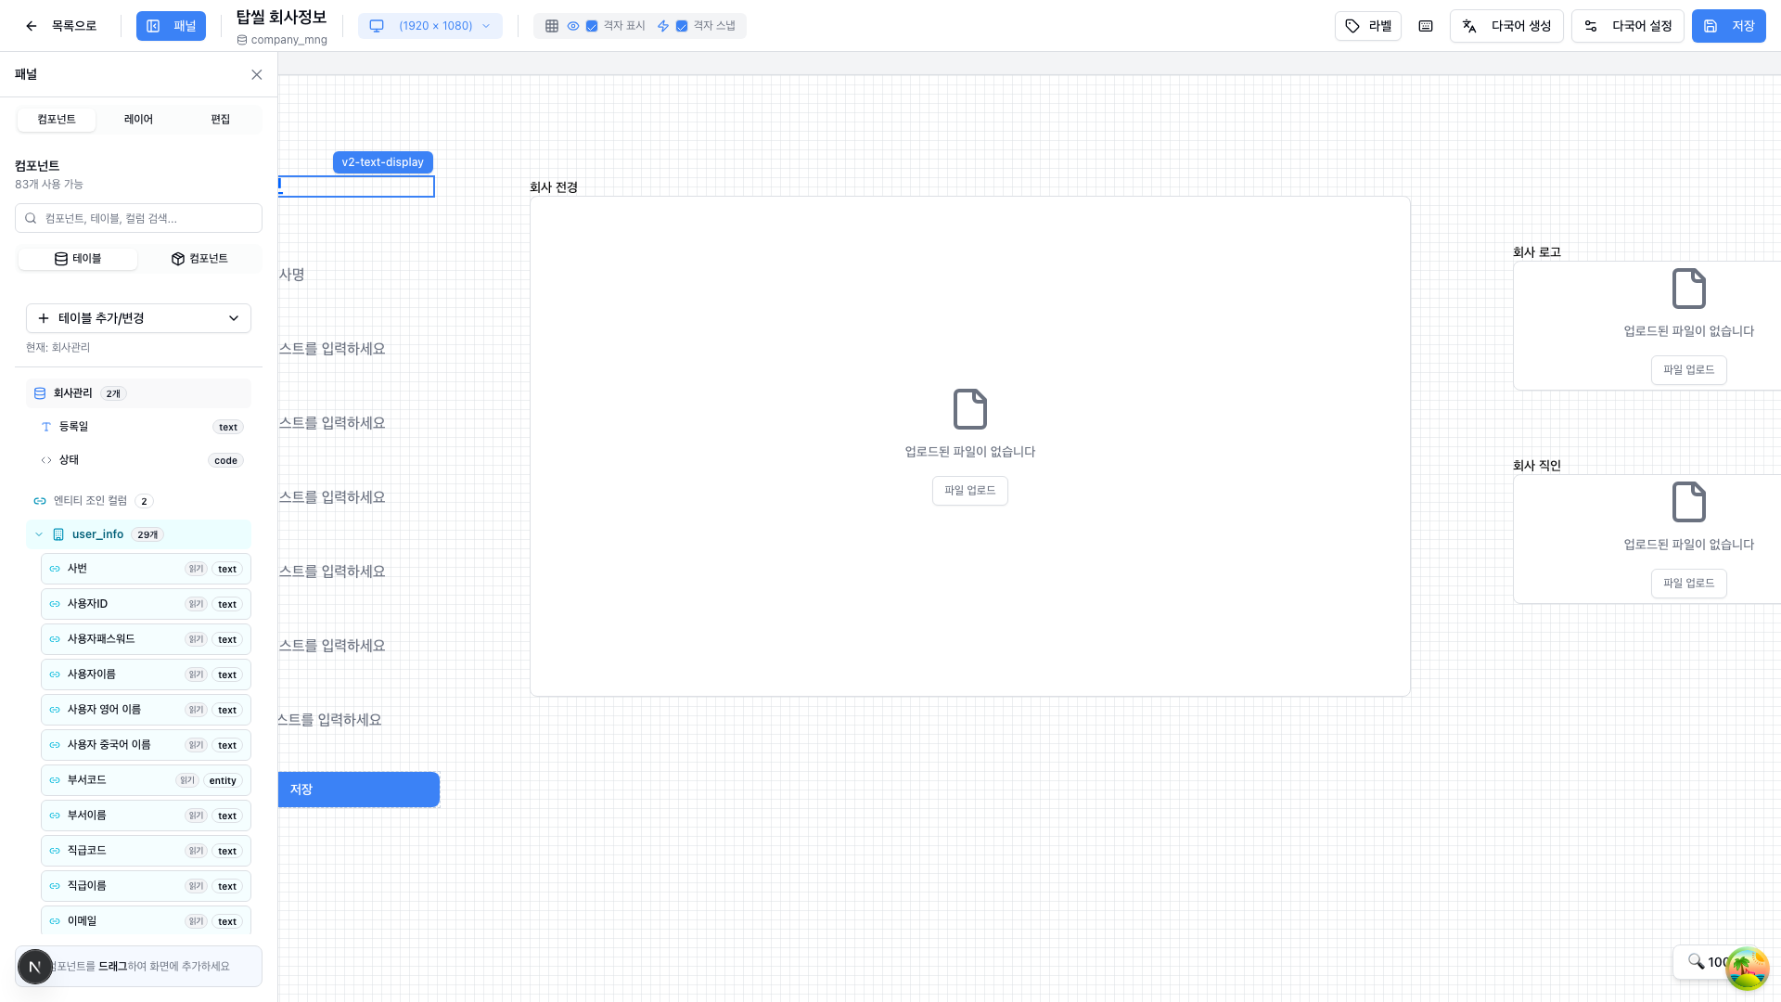The image size is (1781, 1002).
Task: Open 다국어 생성 translation tool
Action: (1506, 26)
